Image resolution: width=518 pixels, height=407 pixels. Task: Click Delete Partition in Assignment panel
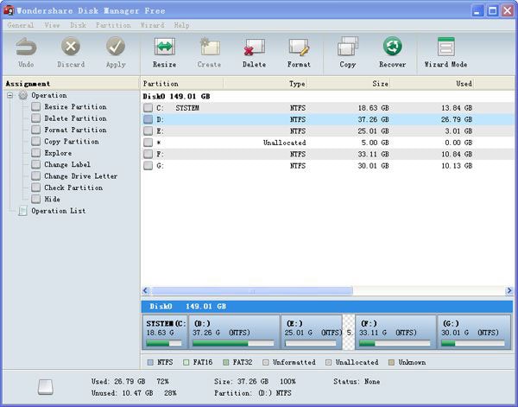[x=75, y=118]
